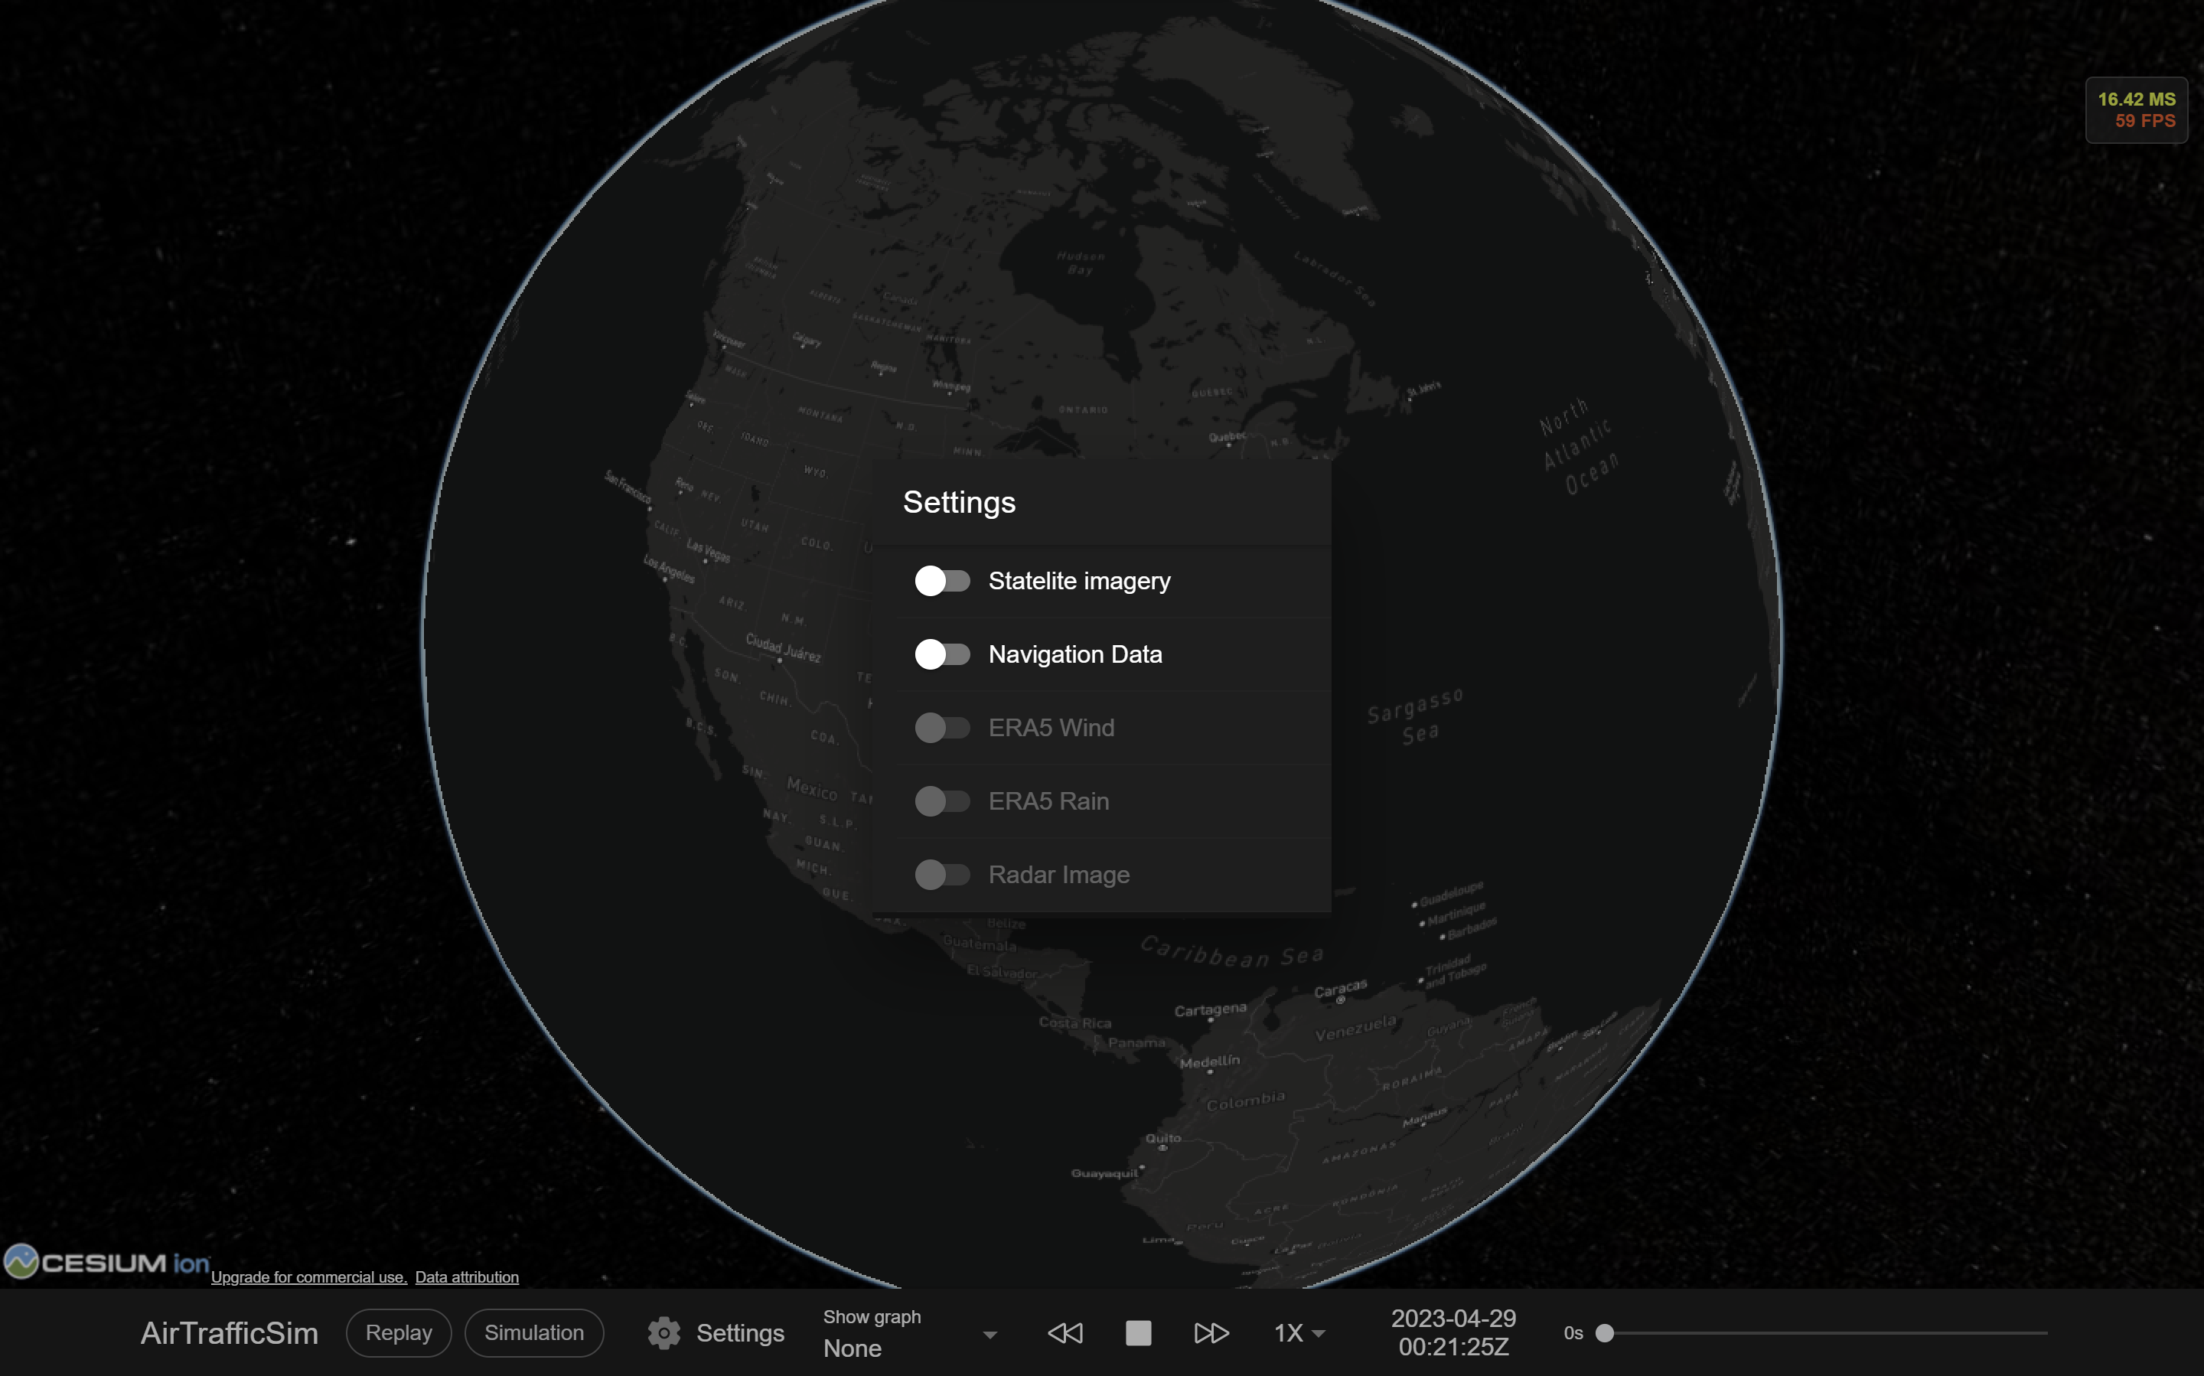The height and width of the screenshot is (1376, 2204).
Task: Toggle the ERA5 Wind switch
Action: tap(942, 728)
